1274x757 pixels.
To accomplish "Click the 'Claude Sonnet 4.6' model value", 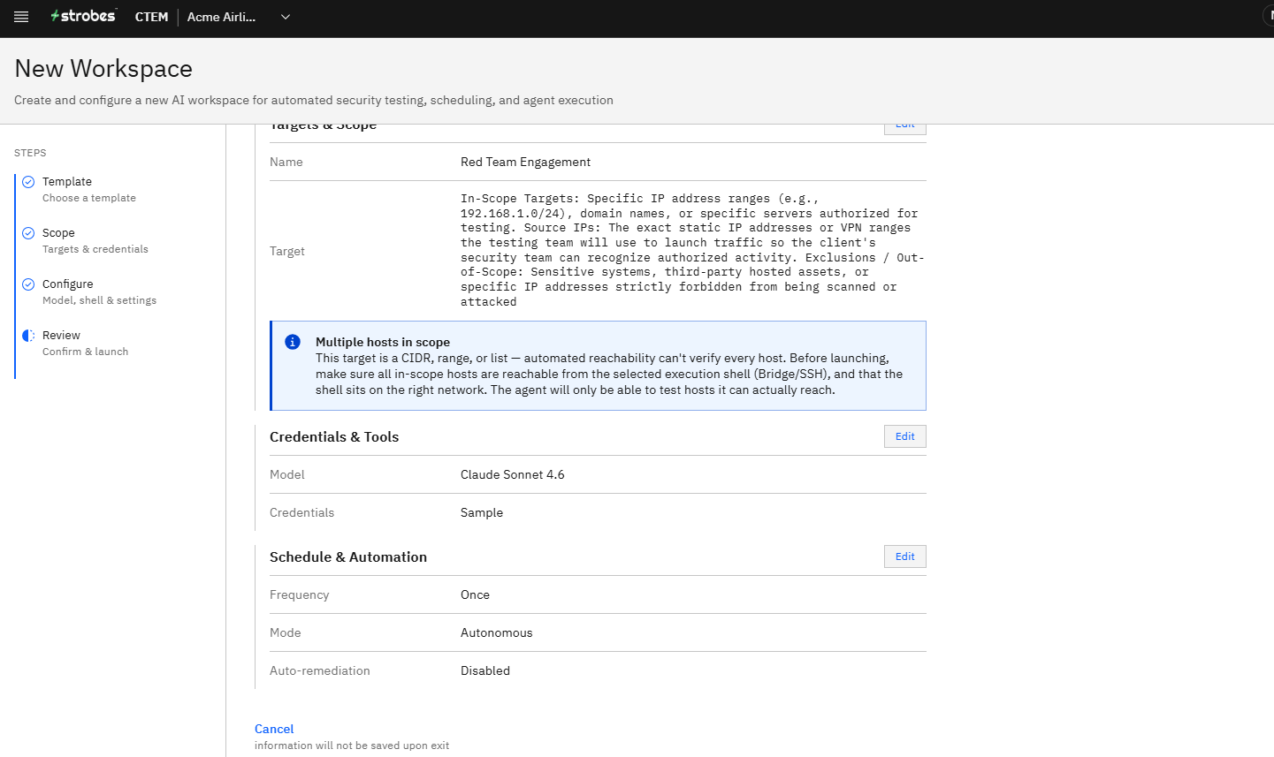I will point(512,474).
